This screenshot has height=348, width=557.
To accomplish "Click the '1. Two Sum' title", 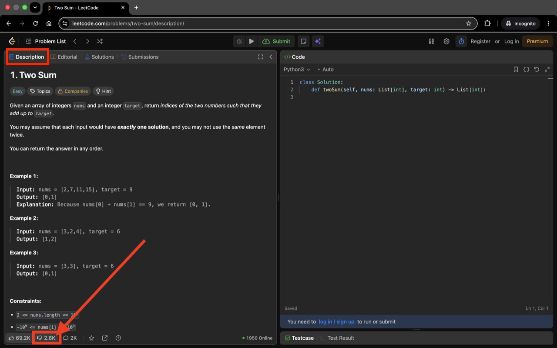I will click(34, 75).
